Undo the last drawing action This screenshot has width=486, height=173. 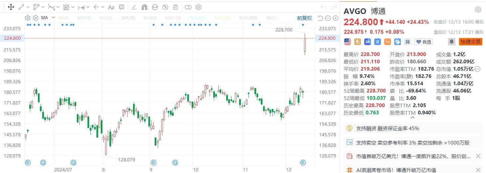click(323, 7)
